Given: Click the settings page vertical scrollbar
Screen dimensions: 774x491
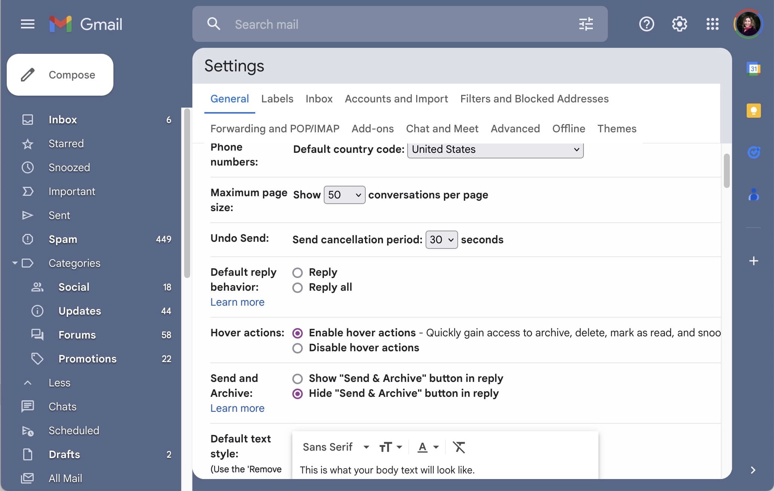Looking at the screenshot, I should pyautogui.click(x=726, y=170).
